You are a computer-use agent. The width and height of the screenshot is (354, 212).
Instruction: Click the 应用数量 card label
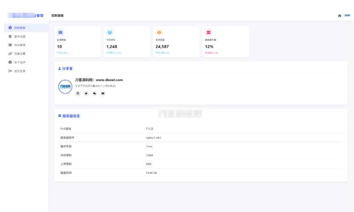click(x=61, y=40)
